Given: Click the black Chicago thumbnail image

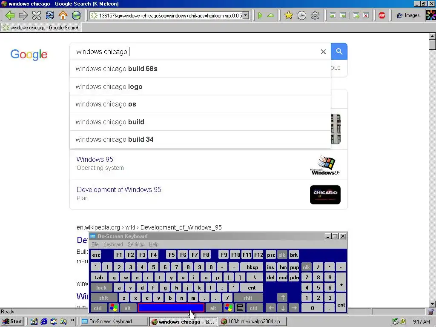Looking at the screenshot, I should point(325,195).
